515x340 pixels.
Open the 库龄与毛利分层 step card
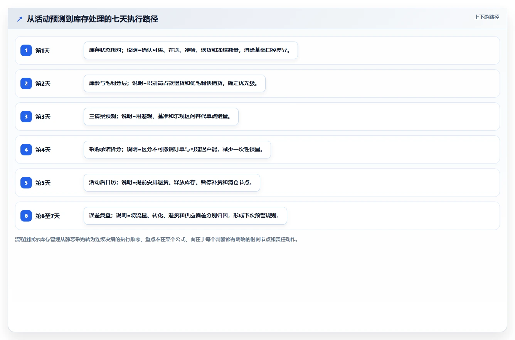click(x=175, y=83)
